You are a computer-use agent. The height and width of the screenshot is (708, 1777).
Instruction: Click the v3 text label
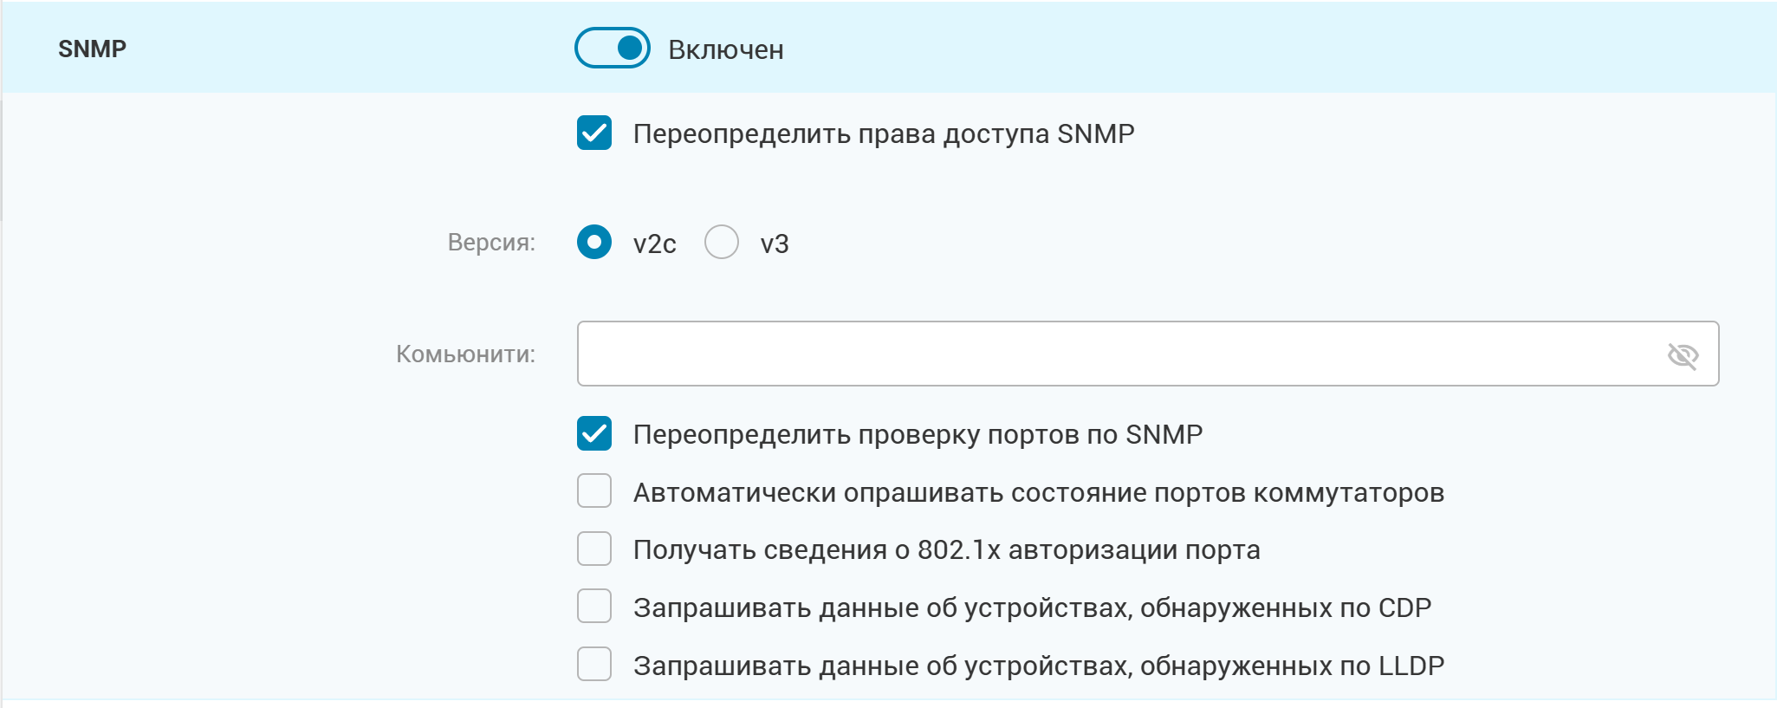[x=775, y=244]
